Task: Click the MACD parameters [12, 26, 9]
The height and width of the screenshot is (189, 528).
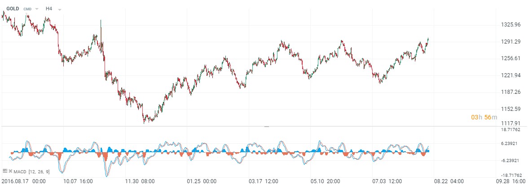Action: tap(39, 171)
